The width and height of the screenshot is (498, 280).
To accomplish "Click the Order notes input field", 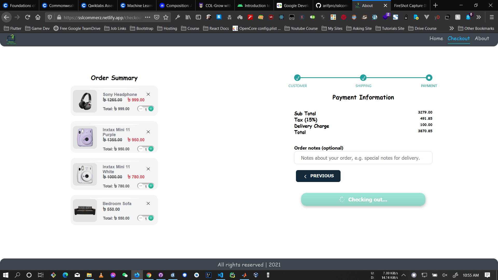I will (363, 158).
